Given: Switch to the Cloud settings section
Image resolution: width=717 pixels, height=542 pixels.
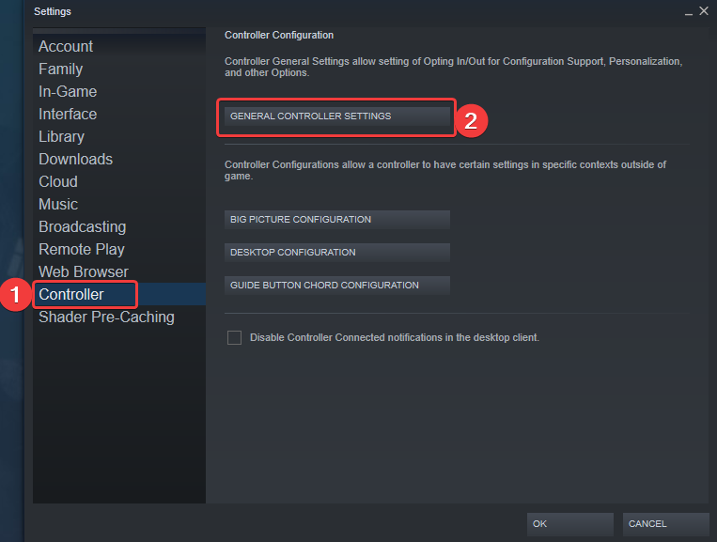Looking at the screenshot, I should 58,181.
